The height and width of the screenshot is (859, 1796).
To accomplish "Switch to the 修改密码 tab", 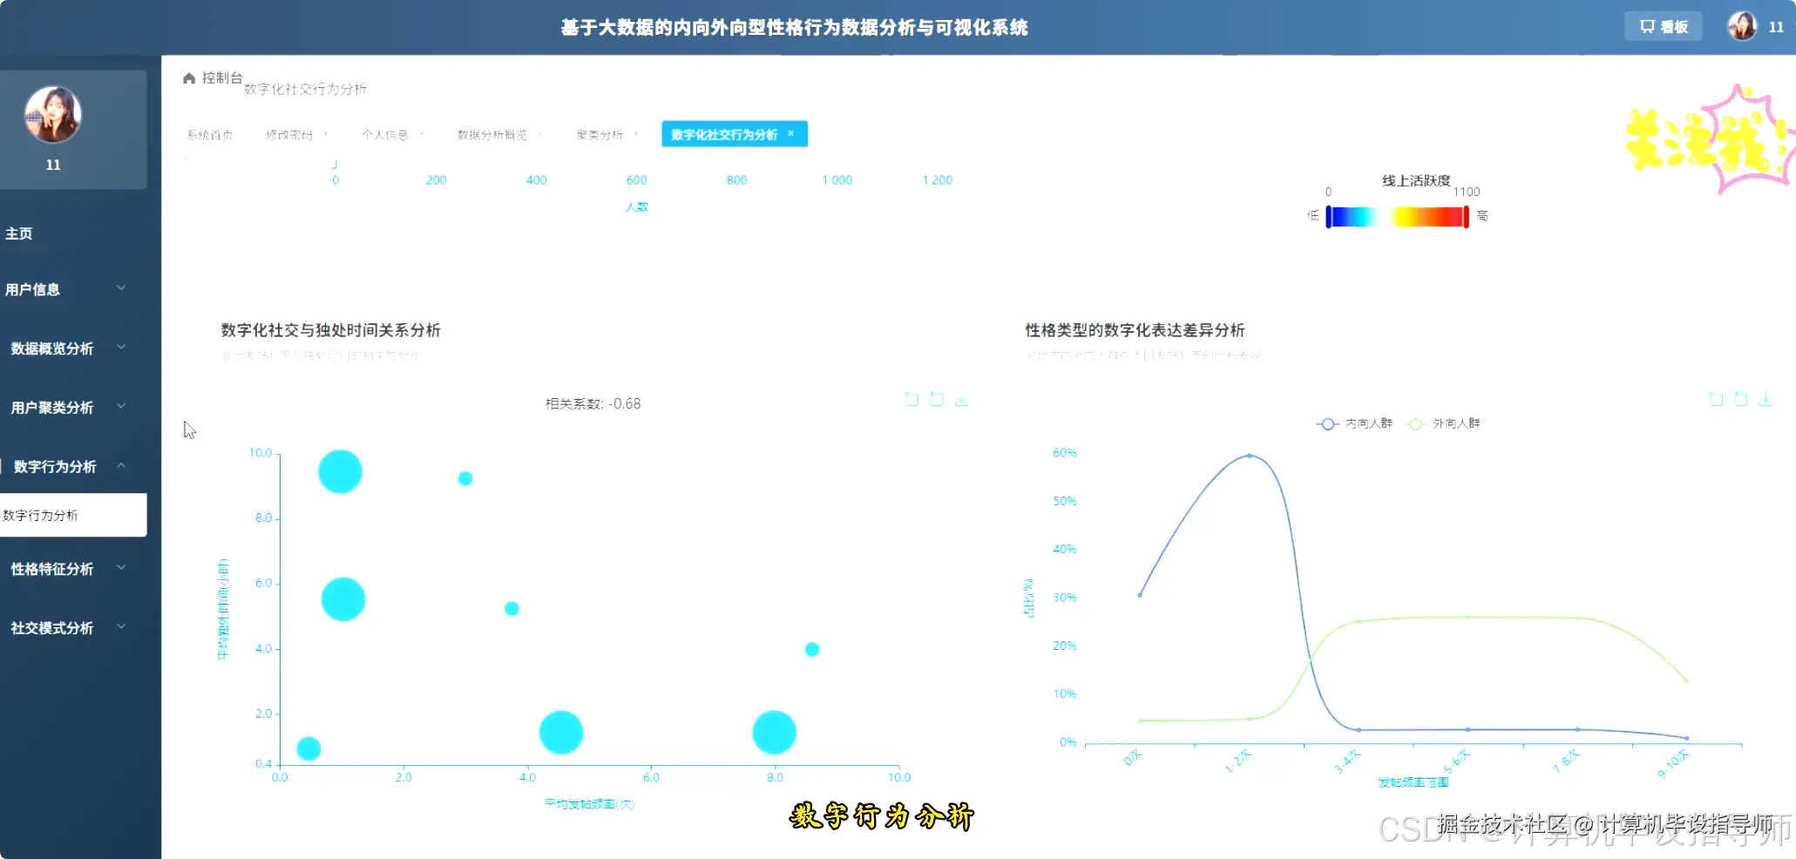I will point(289,135).
